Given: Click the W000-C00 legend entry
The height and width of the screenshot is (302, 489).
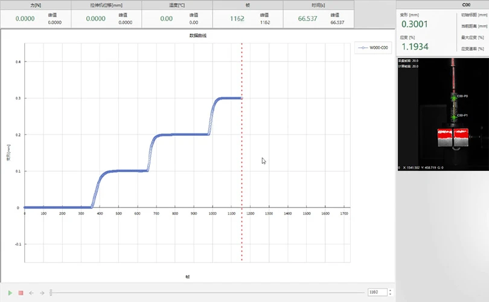Looking at the screenshot, I should 373,48.
